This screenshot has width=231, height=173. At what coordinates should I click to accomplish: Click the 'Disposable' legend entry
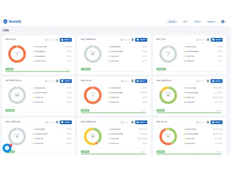tap(39, 56)
